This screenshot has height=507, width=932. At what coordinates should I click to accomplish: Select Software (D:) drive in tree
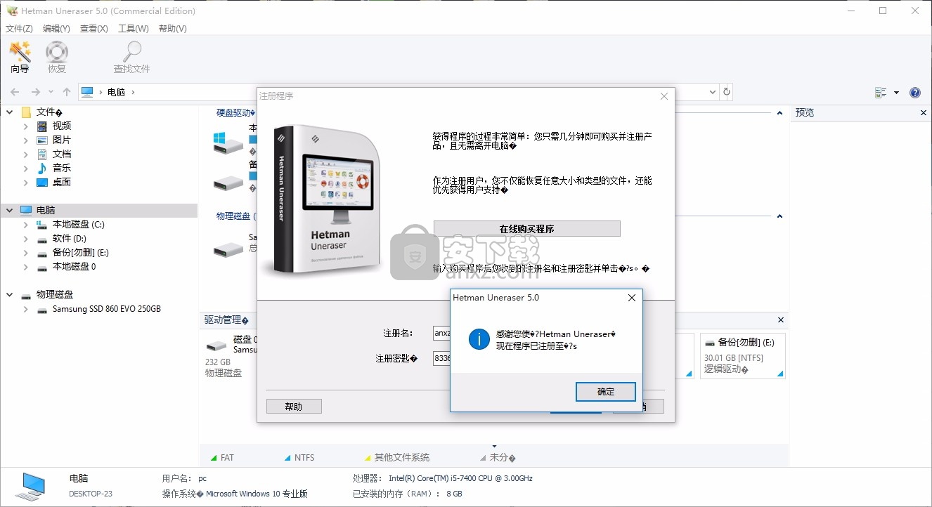tap(70, 239)
